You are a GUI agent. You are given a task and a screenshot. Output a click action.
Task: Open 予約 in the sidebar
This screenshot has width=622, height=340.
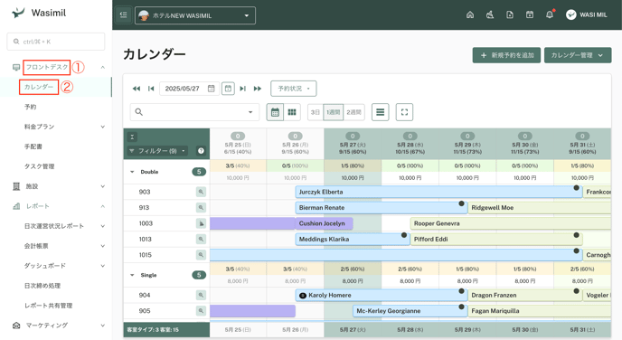(x=30, y=107)
